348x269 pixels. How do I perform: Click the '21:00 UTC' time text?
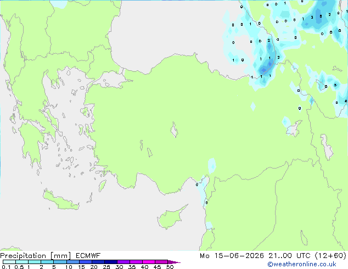coord(289,256)
